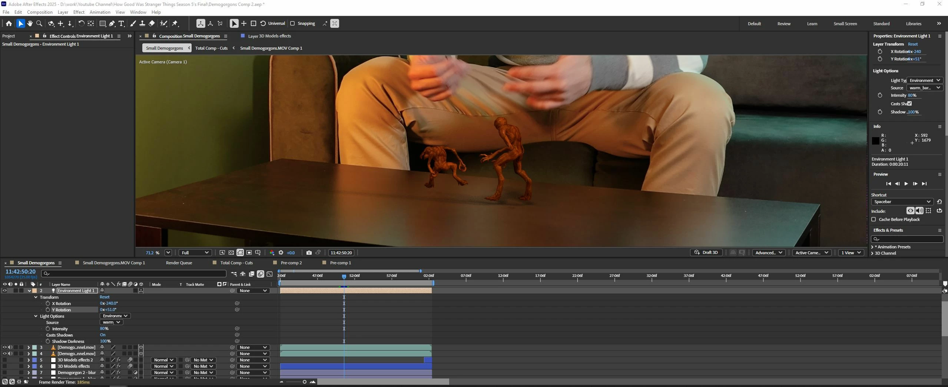Click the Shadow Darkness stopwatch in timeline
948x387 pixels.
(x=48, y=341)
